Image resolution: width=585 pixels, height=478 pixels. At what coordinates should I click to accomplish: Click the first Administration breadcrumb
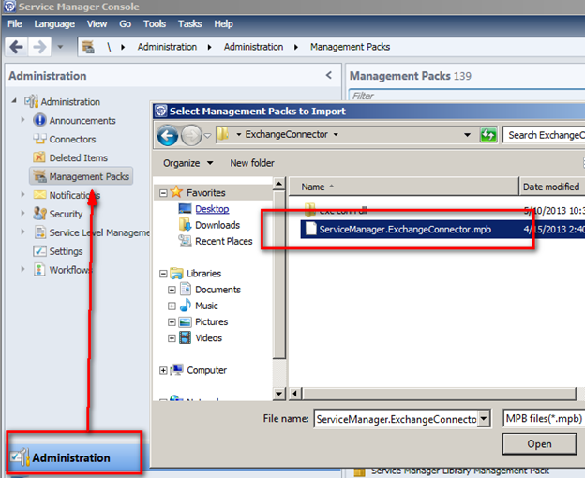(167, 47)
